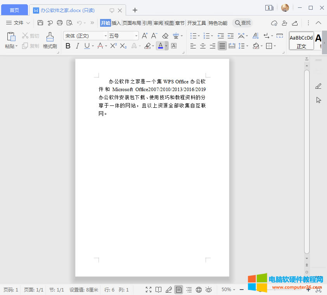
Task: Apply italic formatting
Action: (77, 46)
